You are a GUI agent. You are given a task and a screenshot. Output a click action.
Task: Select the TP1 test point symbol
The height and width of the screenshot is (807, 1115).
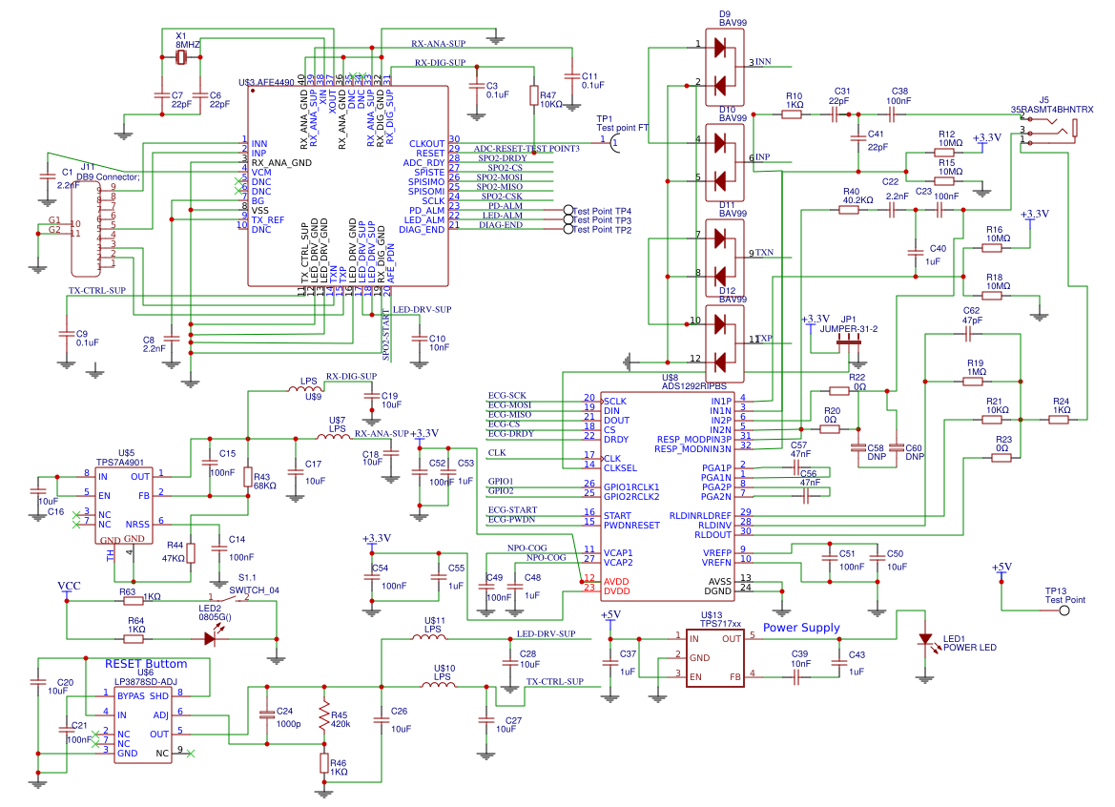click(x=614, y=143)
